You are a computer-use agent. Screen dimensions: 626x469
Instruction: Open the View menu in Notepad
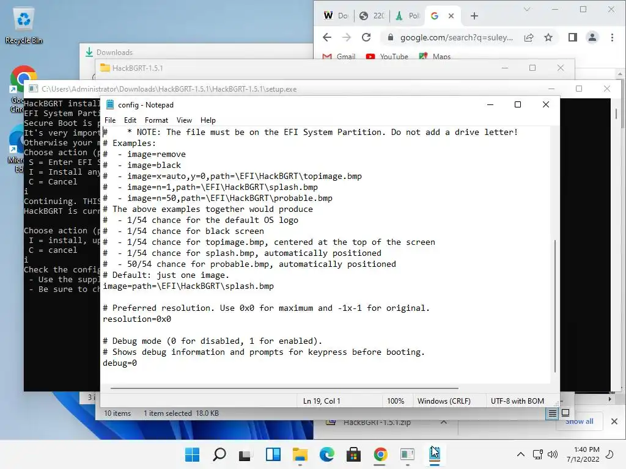click(184, 120)
